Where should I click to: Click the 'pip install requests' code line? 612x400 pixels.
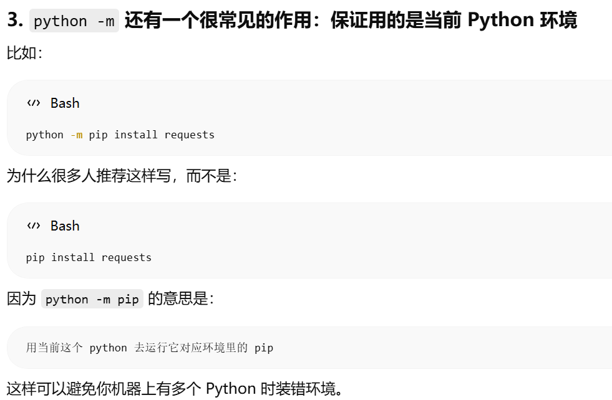(89, 258)
